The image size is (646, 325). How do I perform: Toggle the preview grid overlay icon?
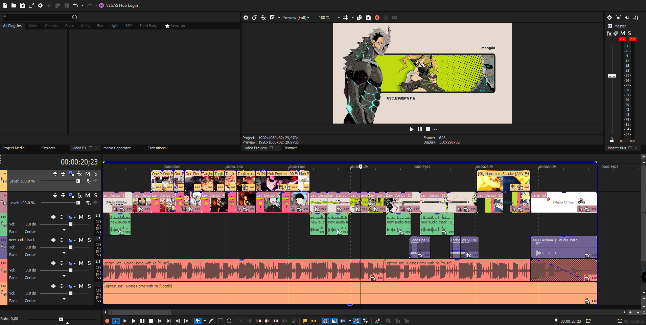346,18
